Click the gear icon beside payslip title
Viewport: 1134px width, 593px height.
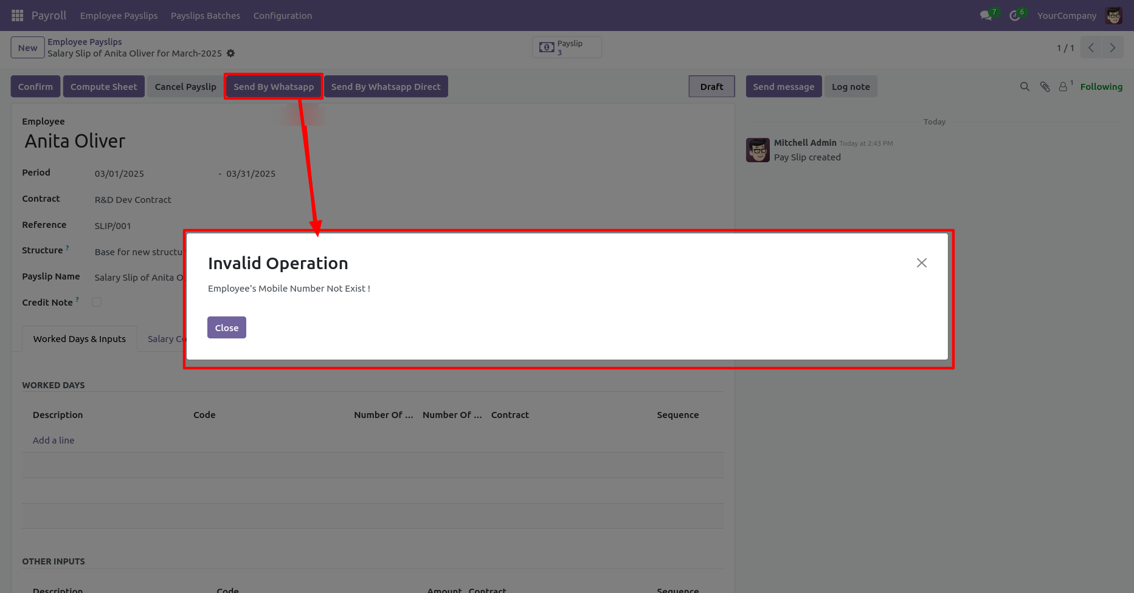point(230,53)
